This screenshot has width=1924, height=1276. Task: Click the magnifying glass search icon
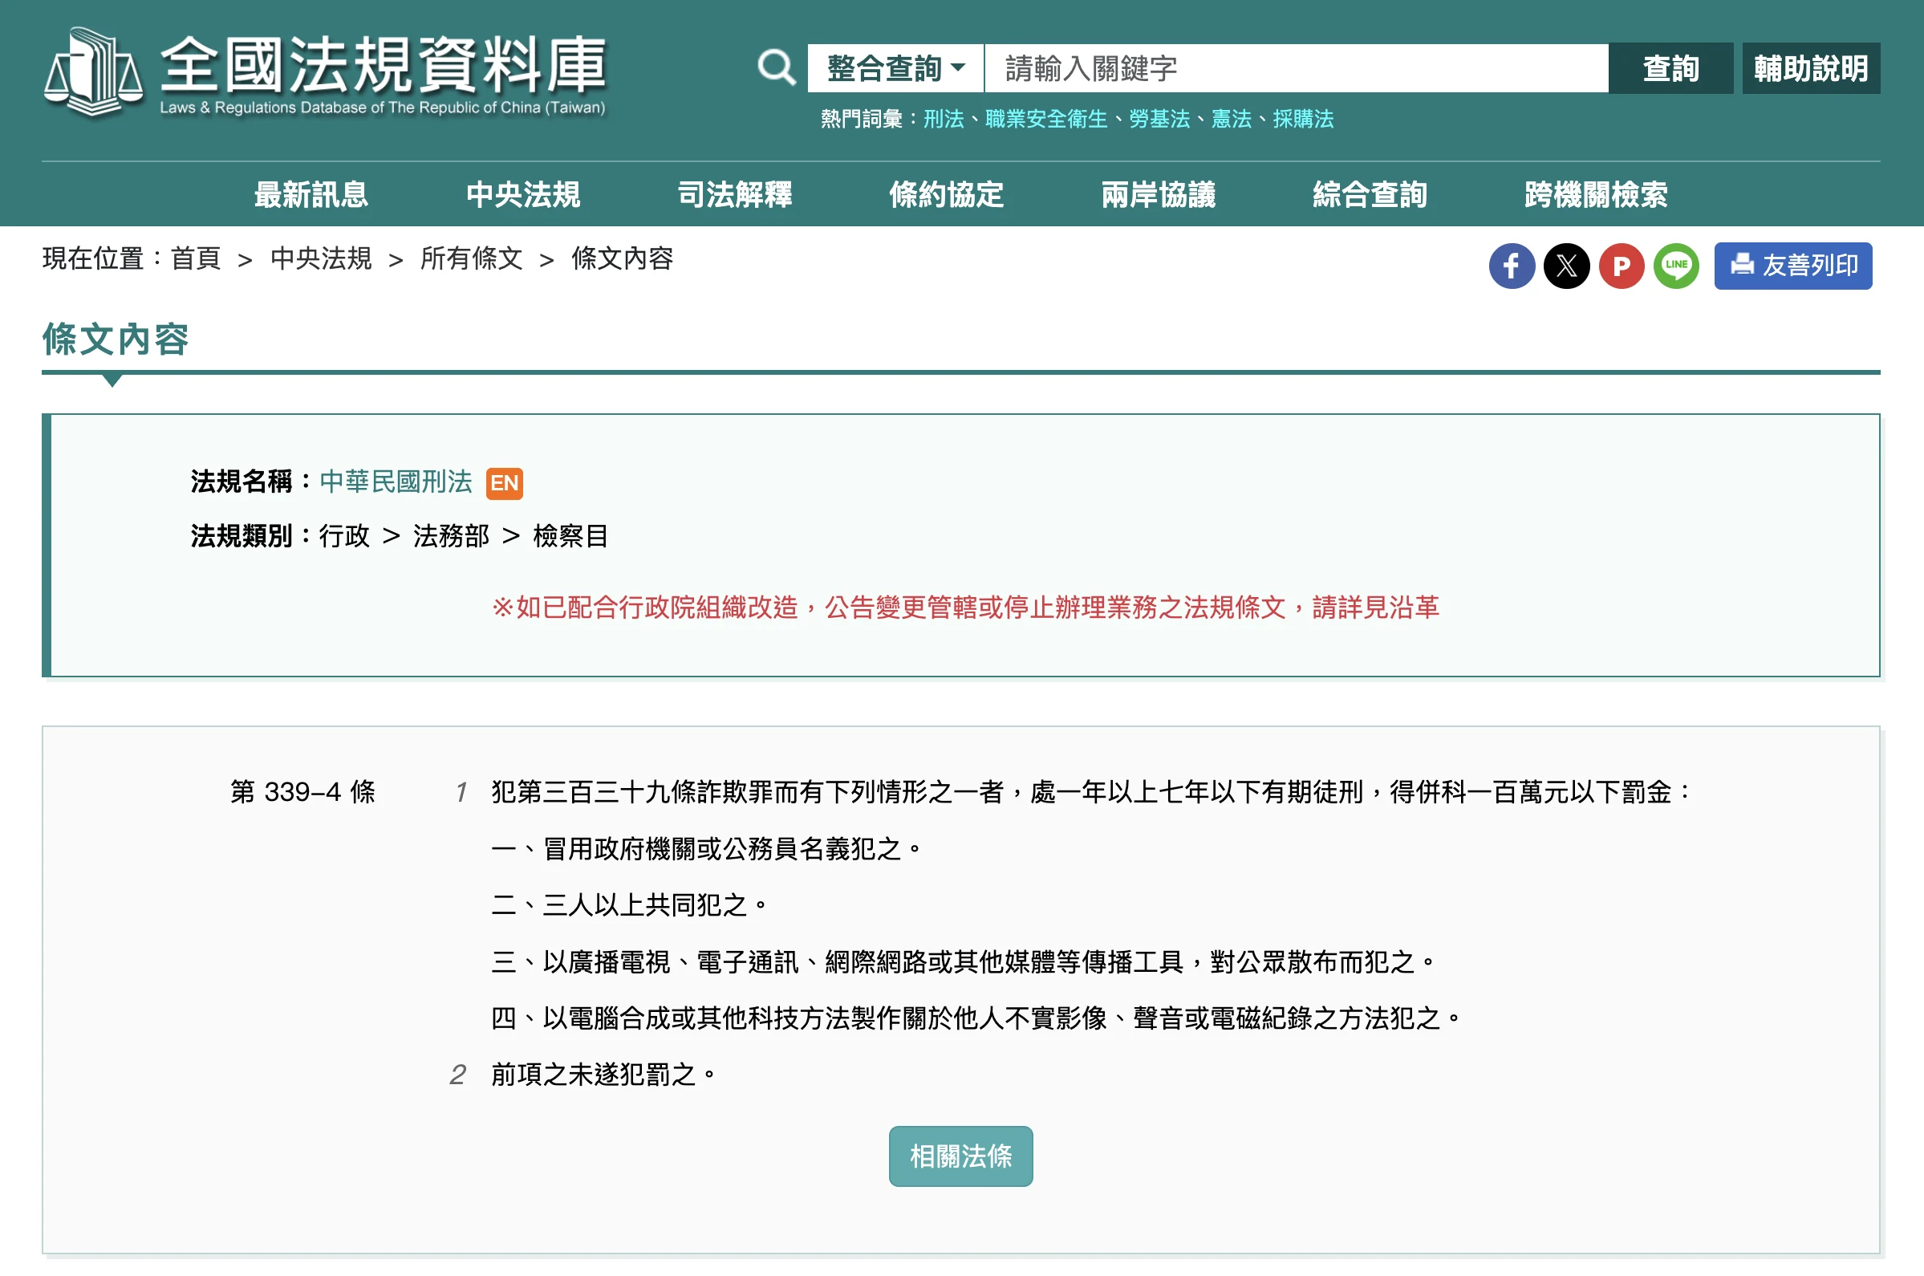click(776, 67)
